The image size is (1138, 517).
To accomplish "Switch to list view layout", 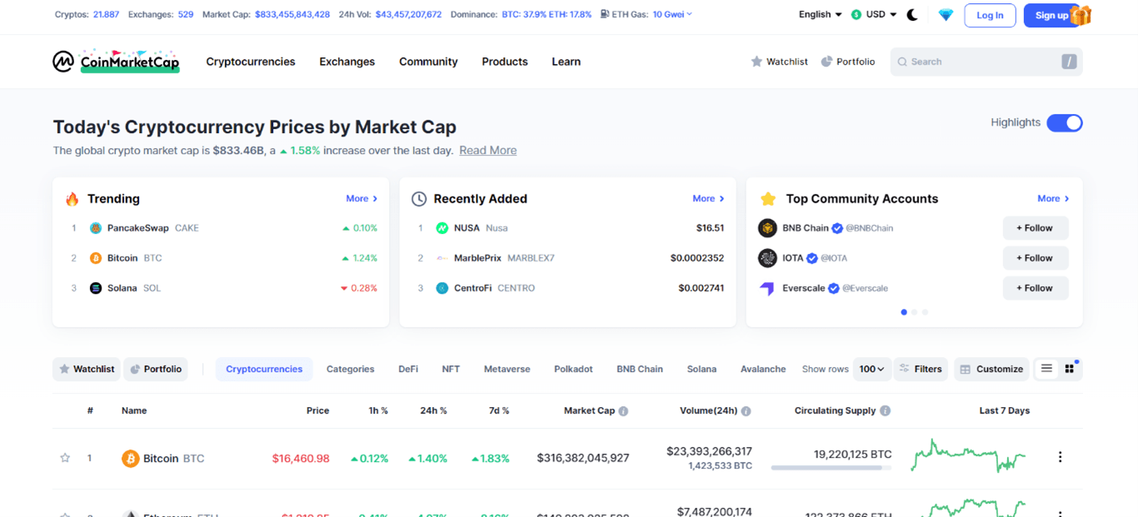I will click(x=1047, y=369).
